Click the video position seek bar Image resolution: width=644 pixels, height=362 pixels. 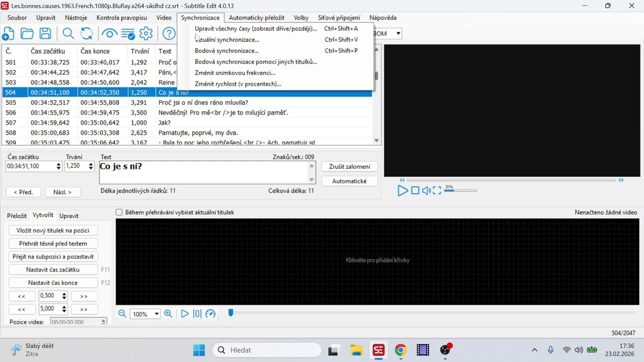pyautogui.click(x=511, y=180)
